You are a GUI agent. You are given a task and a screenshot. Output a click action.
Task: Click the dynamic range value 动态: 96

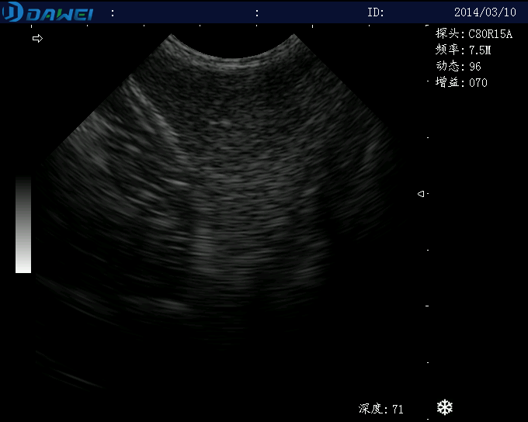(458, 66)
